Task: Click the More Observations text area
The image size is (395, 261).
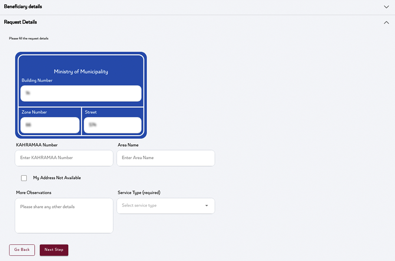Action: click(64, 215)
